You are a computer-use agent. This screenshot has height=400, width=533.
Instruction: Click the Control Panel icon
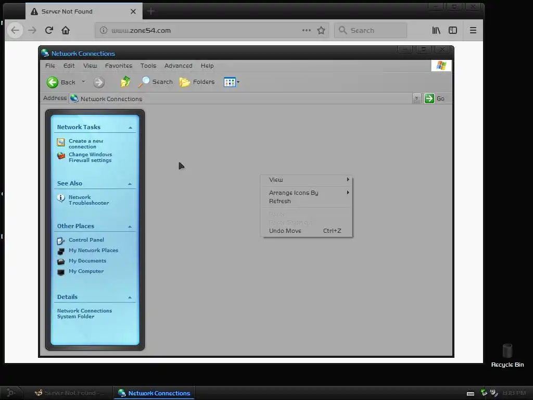[x=61, y=241]
